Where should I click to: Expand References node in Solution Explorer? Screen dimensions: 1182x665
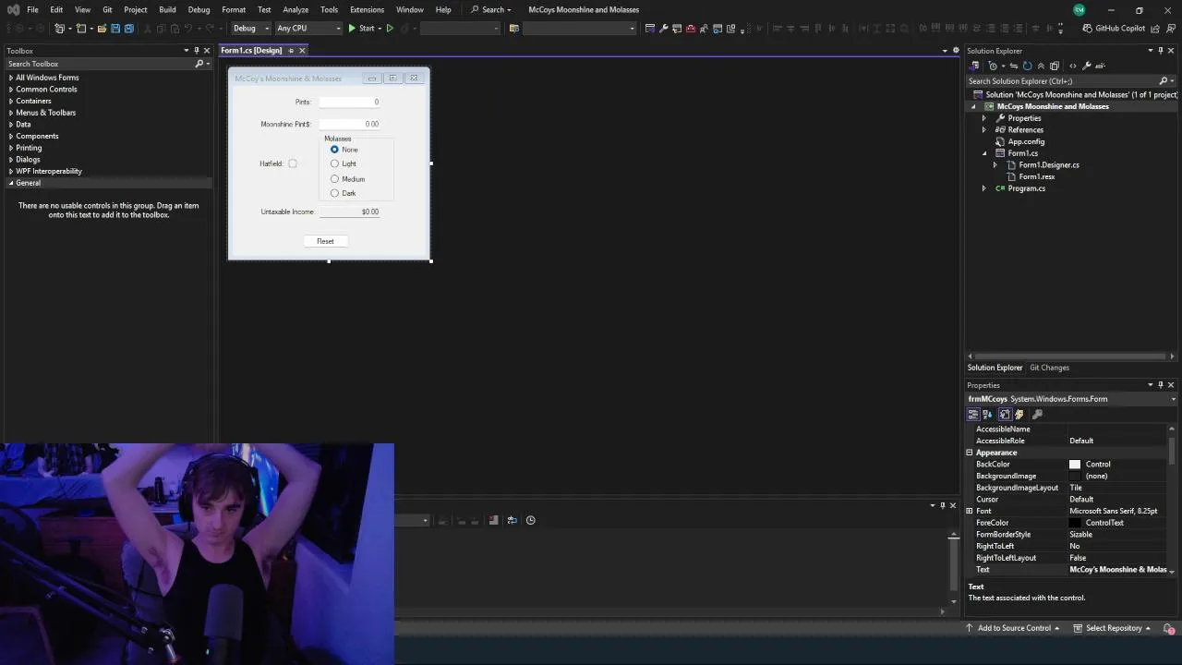(x=984, y=130)
